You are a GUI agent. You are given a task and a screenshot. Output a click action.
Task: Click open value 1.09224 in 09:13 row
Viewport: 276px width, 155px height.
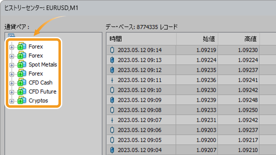pos(206,60)
